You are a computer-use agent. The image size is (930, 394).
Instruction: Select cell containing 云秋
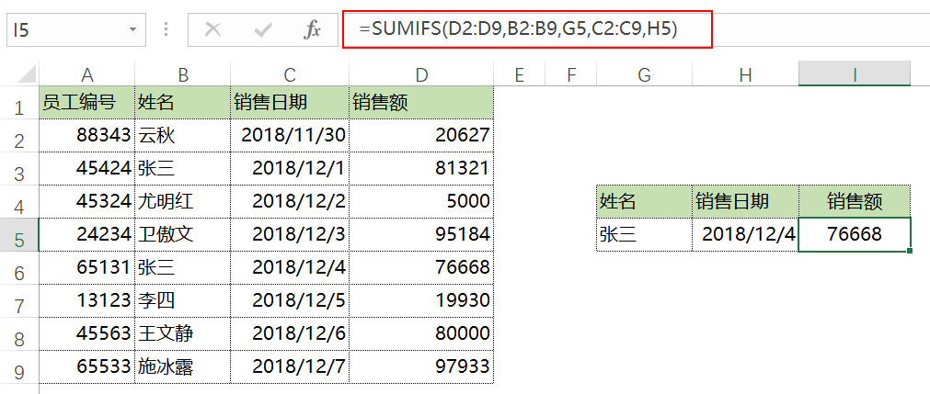point(183,136)
